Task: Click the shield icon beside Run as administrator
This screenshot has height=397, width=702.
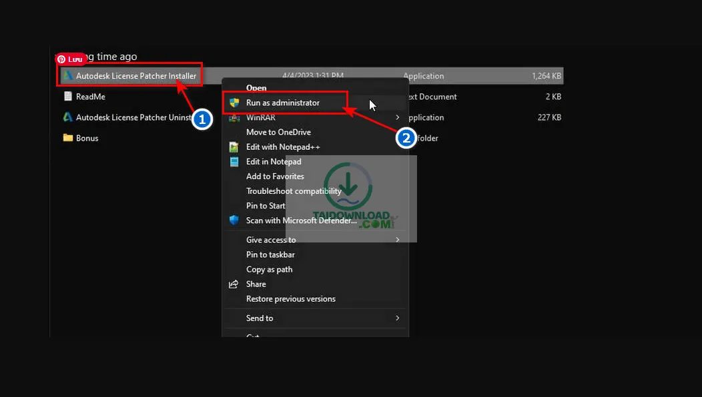Action: point(234,103)
